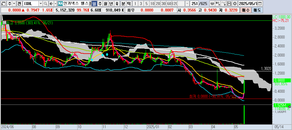Expand the dropdown next to speaker icon
The image size is (292, 130).
click(55, 3)
